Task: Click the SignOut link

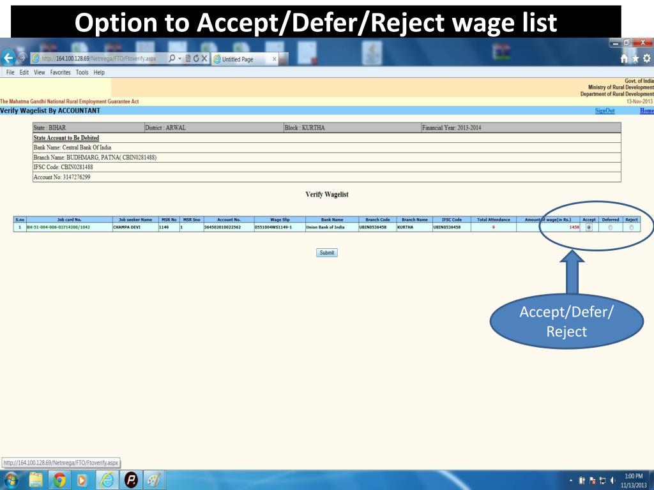Action: click(605, 111)
